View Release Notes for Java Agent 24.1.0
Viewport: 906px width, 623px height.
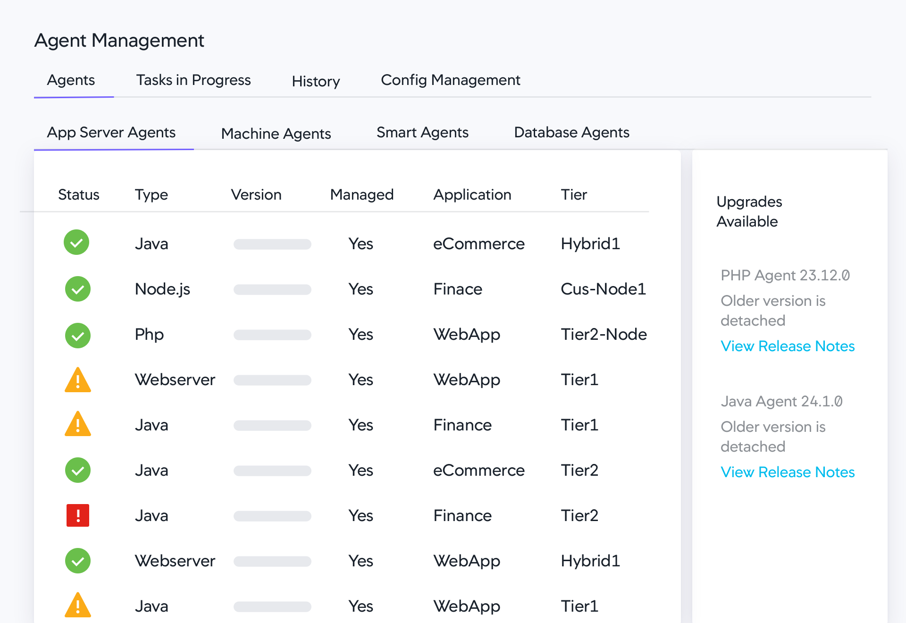788,472
